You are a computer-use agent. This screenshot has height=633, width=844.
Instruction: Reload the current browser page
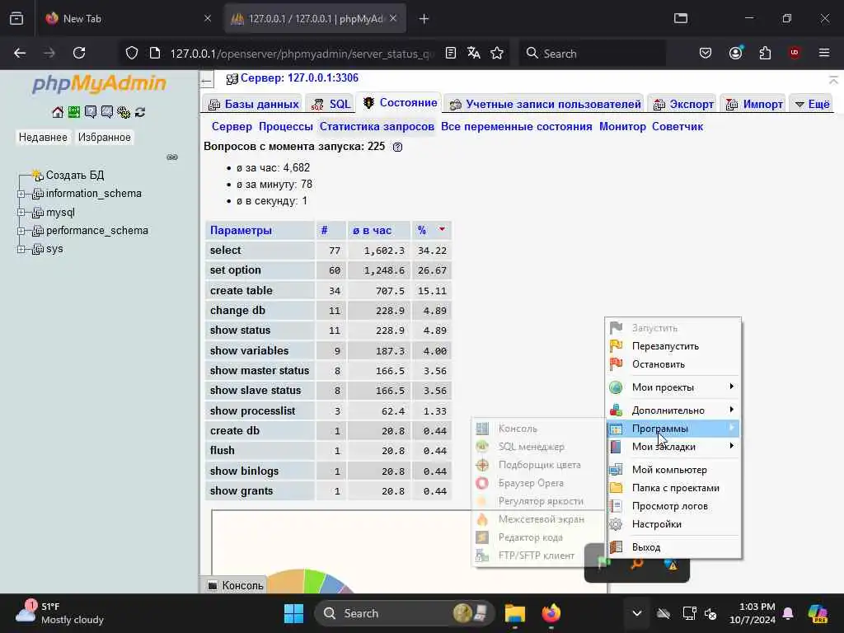point(79,53)
